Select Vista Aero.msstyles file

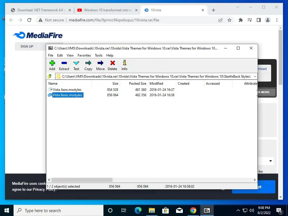(67, 90)
